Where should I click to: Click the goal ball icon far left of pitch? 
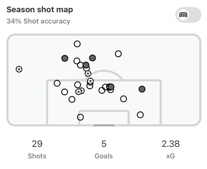pyautogui.click(x=19, y=69)
